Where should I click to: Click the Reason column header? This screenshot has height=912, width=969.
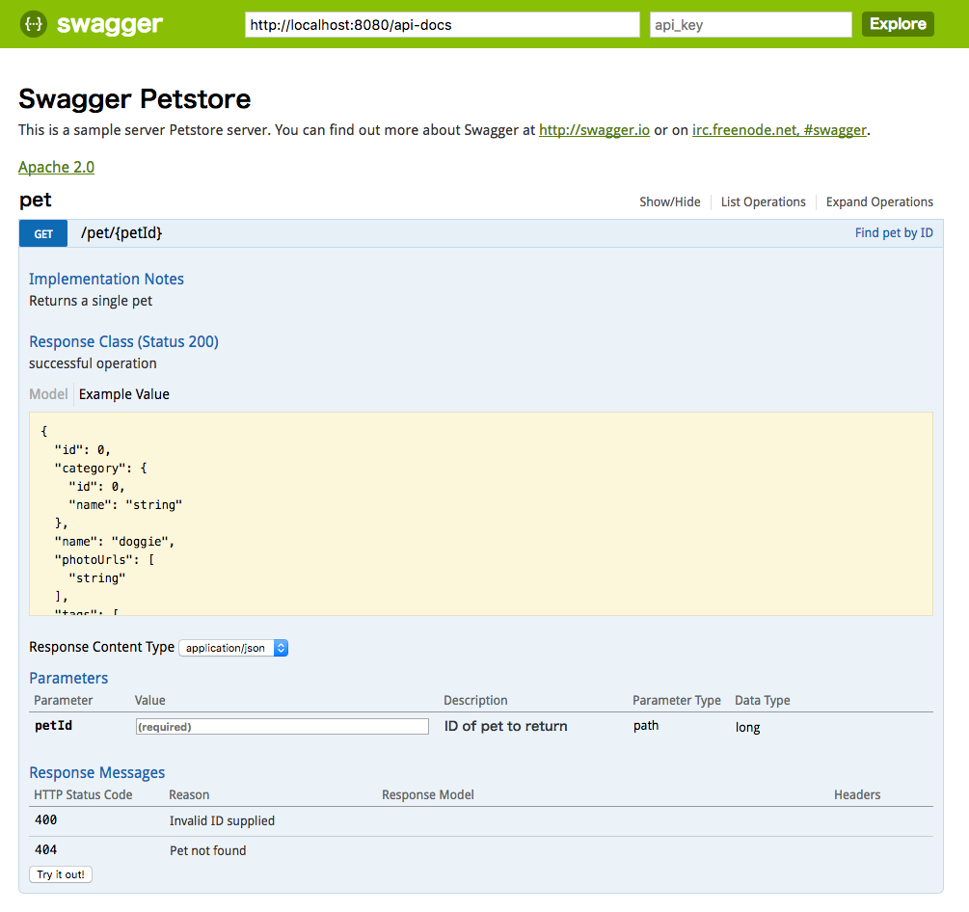coord(189,794)
